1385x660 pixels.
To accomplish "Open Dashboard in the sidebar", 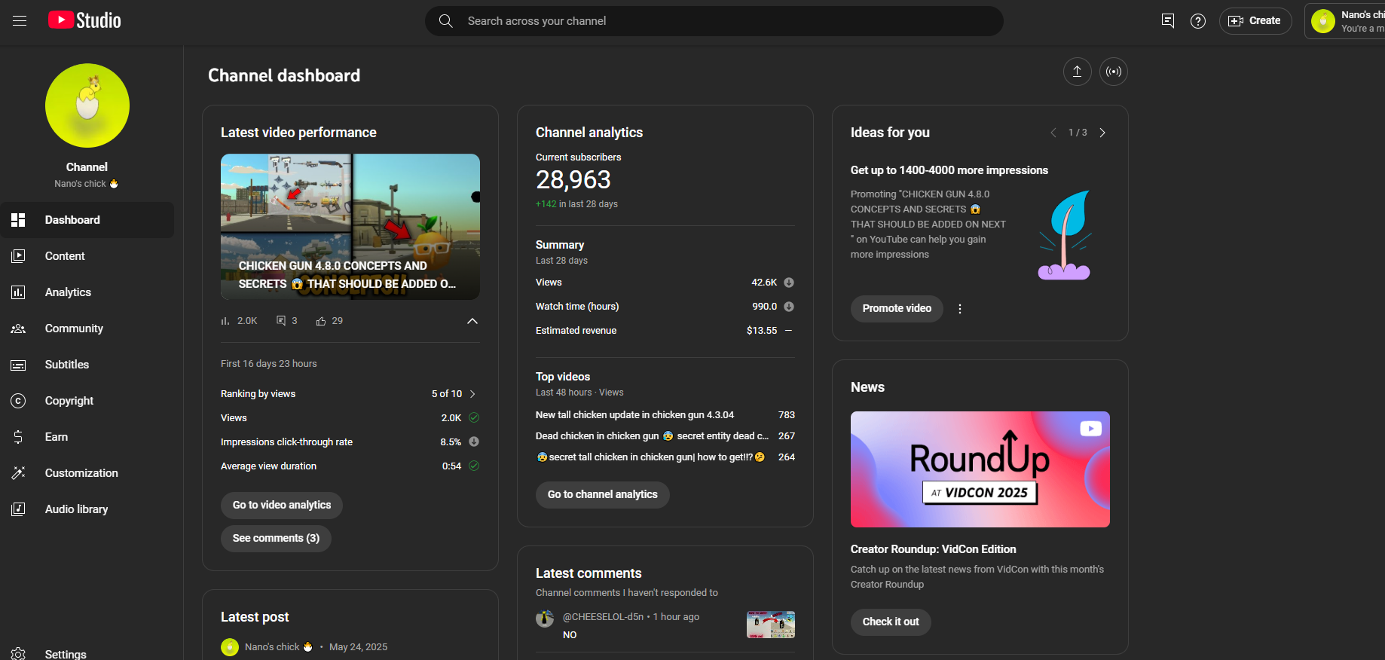I will [x=87, y=220].
